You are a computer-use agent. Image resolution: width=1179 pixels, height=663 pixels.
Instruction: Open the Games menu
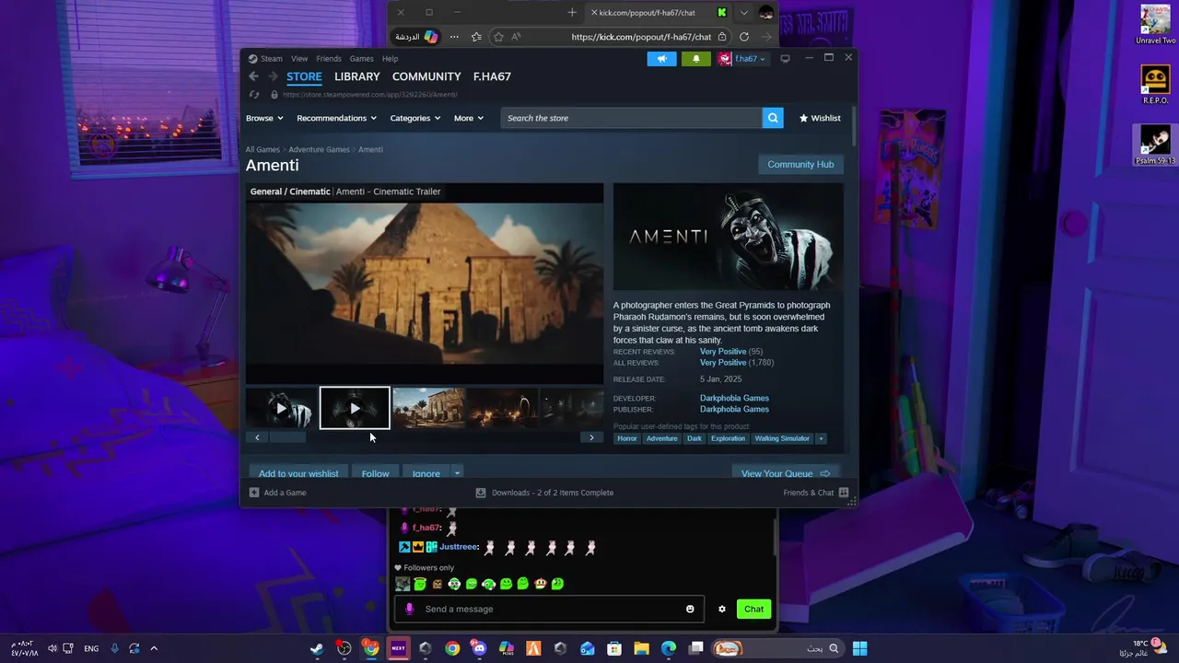pyautogui.click(x=361, y=58)
